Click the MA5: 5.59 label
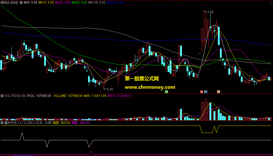Screen dimensions: 273x156 pyautogui.click(x=30, y=3)
